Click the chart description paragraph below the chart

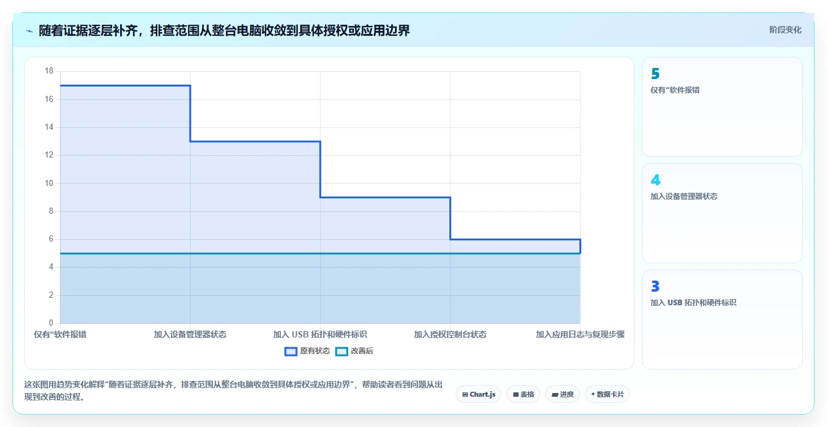pyautogui.click(x=233, y=391)
